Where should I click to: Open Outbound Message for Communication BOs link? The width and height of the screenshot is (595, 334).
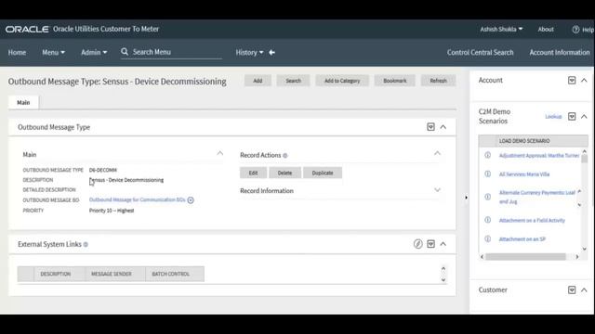tap(137, 199)
